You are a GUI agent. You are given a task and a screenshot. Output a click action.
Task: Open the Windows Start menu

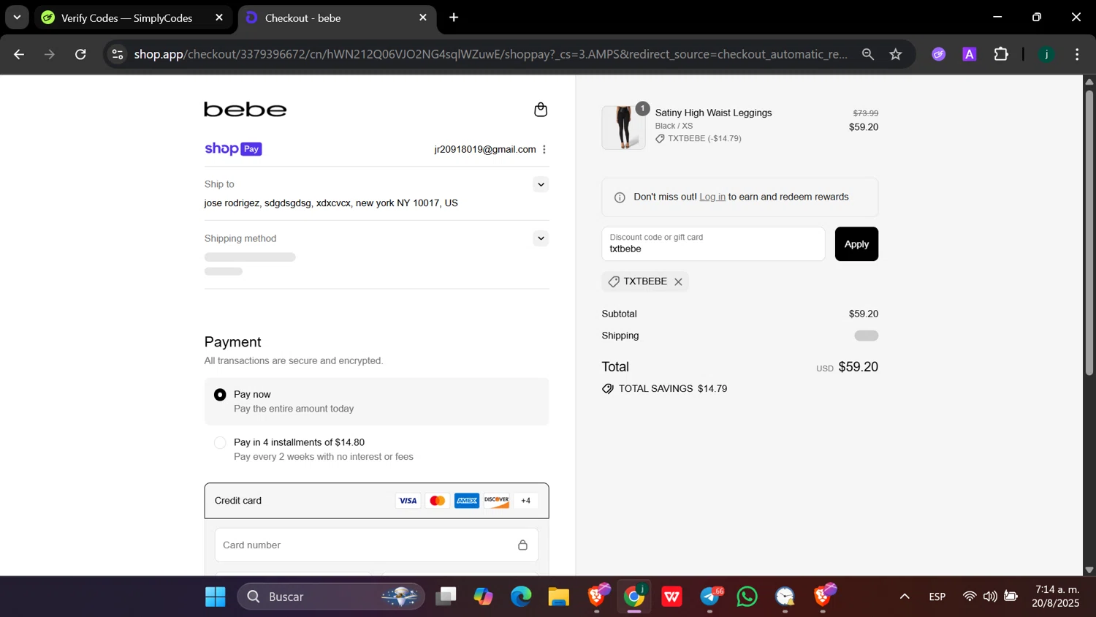click(216, 597)
